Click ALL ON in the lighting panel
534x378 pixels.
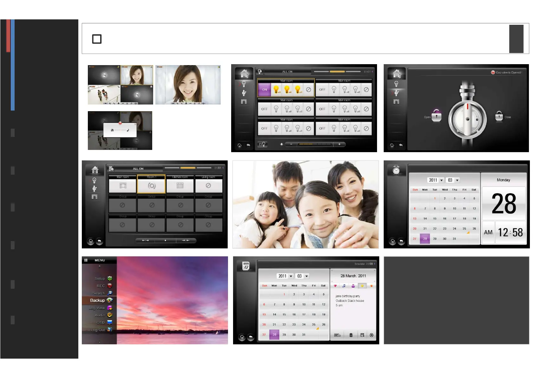click(287, 72)
